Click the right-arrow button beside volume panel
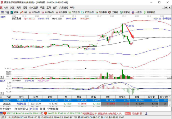 [x=169, y=77]
